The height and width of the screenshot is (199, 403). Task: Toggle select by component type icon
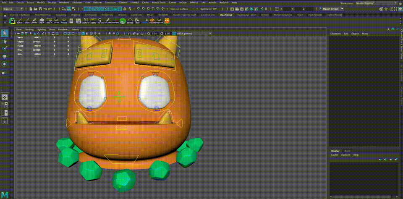(x=74, y=9)
